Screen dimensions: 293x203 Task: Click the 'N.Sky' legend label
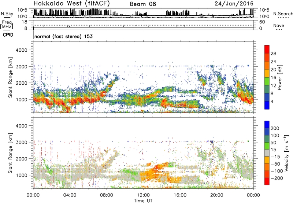pos(7,14)
